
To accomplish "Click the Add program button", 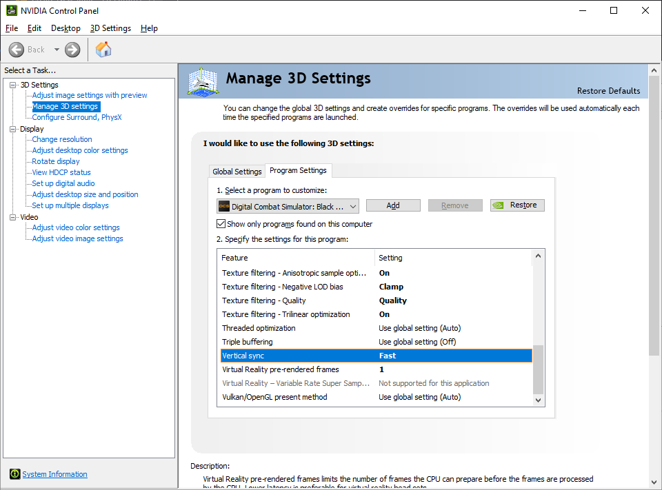I will [x=393, y=205].
